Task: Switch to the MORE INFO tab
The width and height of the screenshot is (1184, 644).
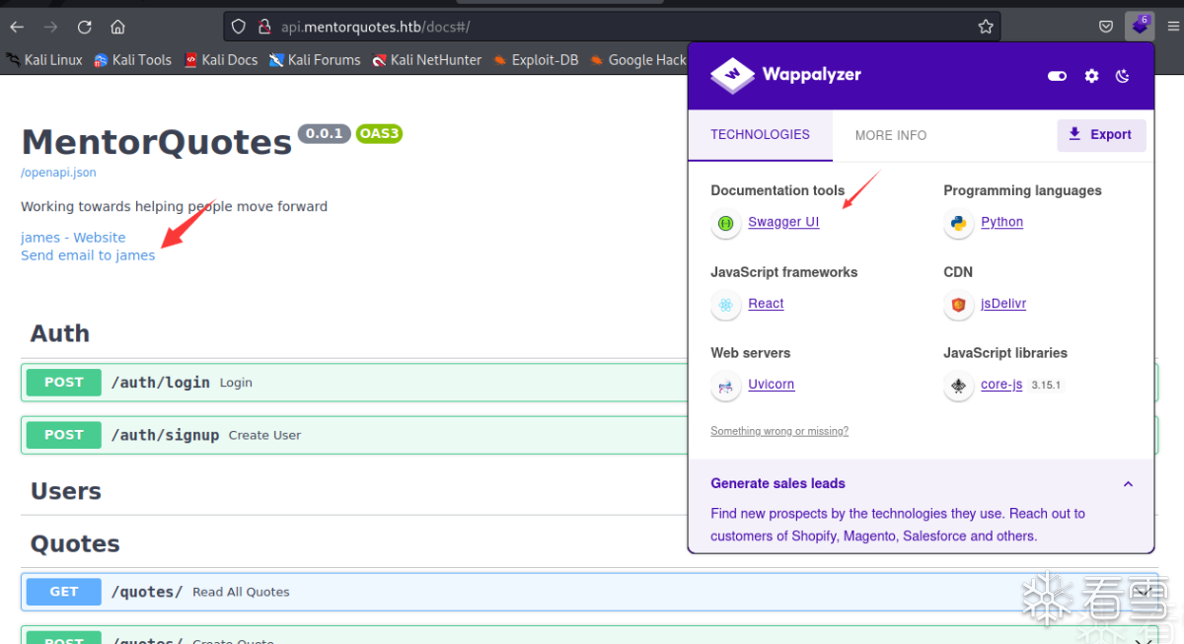Action: coord(891,135)
